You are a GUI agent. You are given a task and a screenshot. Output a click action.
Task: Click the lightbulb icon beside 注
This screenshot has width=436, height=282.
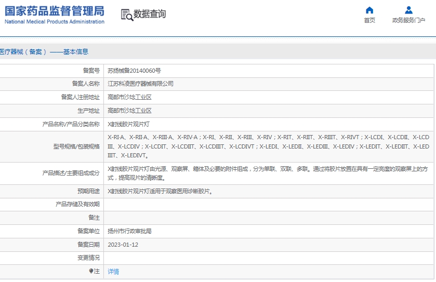point(91,271)
